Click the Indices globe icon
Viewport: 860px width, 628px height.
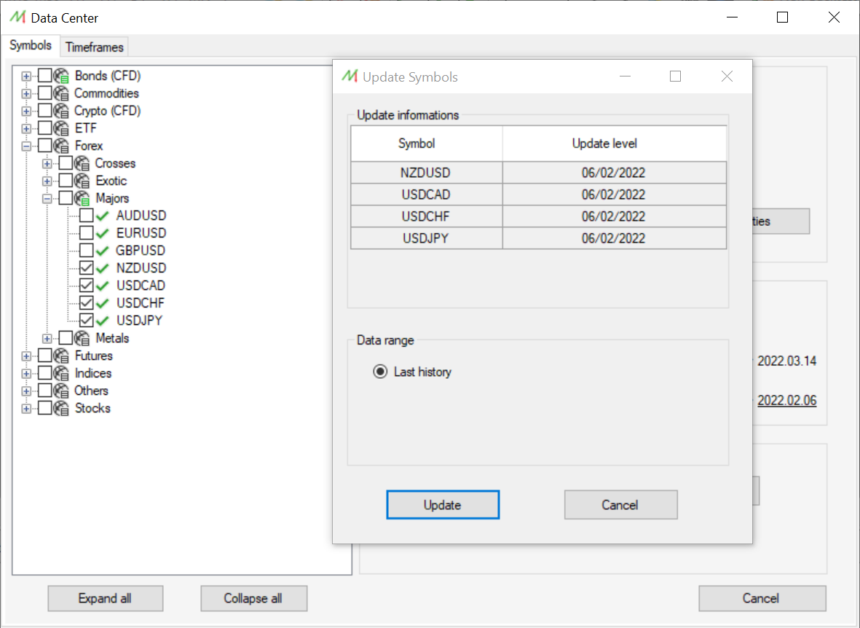tap(61, 373)
